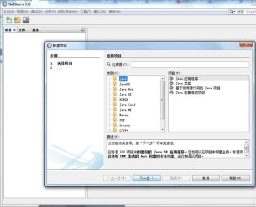Screen dimensions: 256x207
Task: Click the 帮助 button in the dialog
Action: [236, 178]
